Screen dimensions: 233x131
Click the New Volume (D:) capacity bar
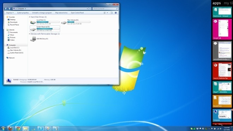pyautogui.click(x=79, y=22)
